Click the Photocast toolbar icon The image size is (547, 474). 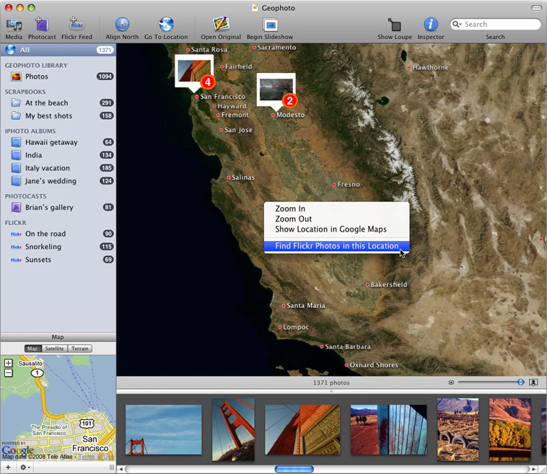[x=42, y=26]
